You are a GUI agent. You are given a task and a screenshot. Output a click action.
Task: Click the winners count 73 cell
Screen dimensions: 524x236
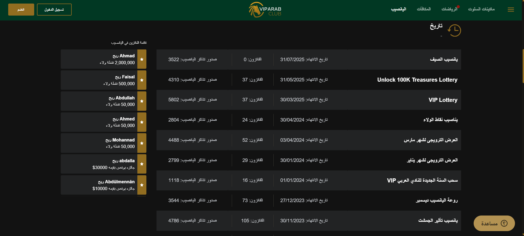pos(253,200)
